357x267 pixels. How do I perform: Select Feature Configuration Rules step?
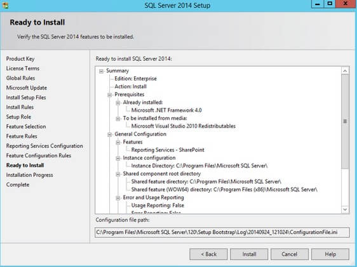pyautogui.click(x=39, y=155)
